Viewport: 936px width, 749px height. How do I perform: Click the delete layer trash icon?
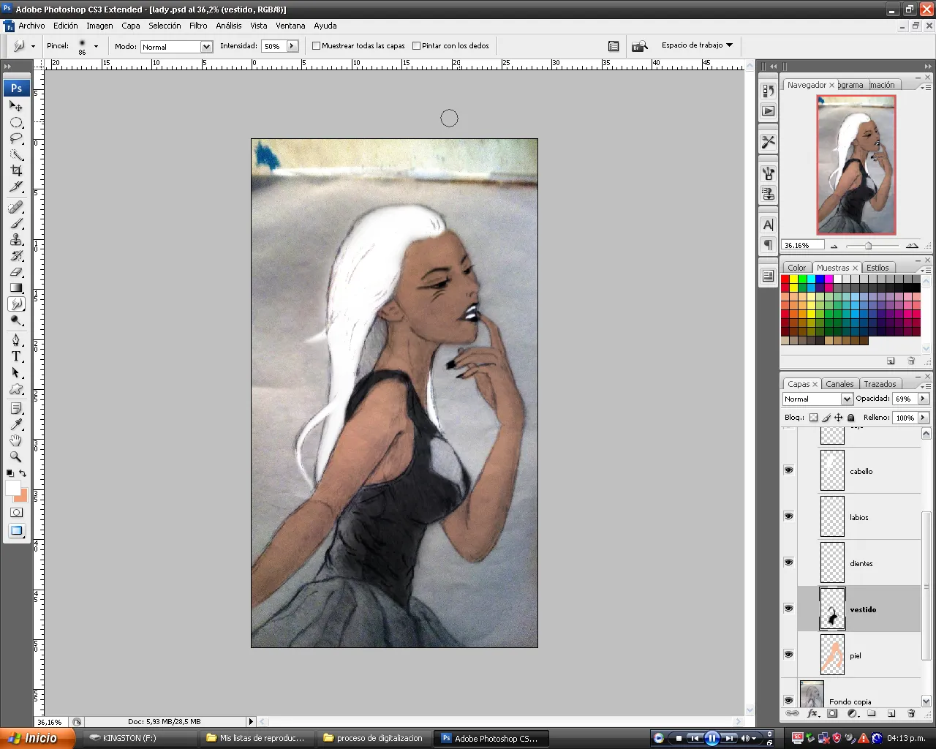click(911, 713)
